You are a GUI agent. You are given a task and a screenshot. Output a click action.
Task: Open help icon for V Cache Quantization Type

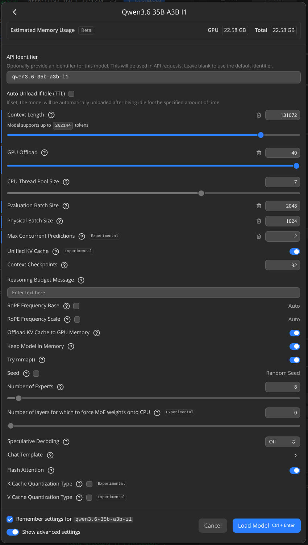(x=79, y=497)
